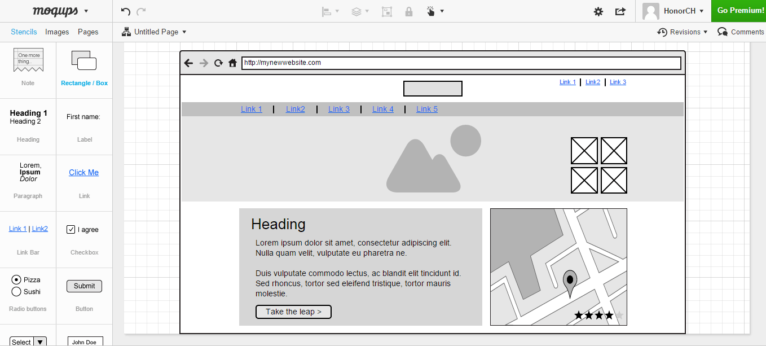The height and width of the screenshot is (346, 766).
Task: Click the undo arrow in the toolbar
Action: 126,11
